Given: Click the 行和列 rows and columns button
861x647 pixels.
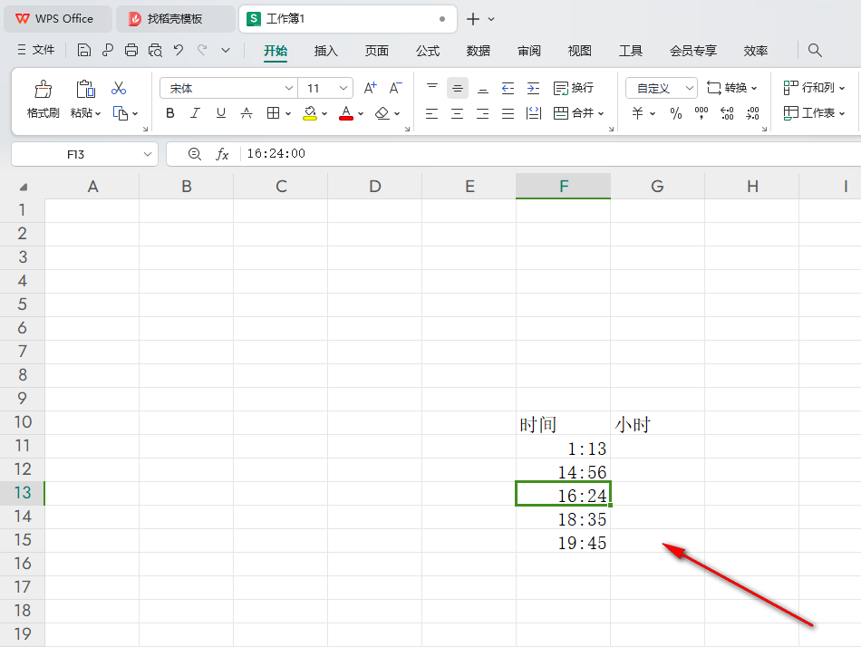Looking at the screenshot, I should point(814,87).
